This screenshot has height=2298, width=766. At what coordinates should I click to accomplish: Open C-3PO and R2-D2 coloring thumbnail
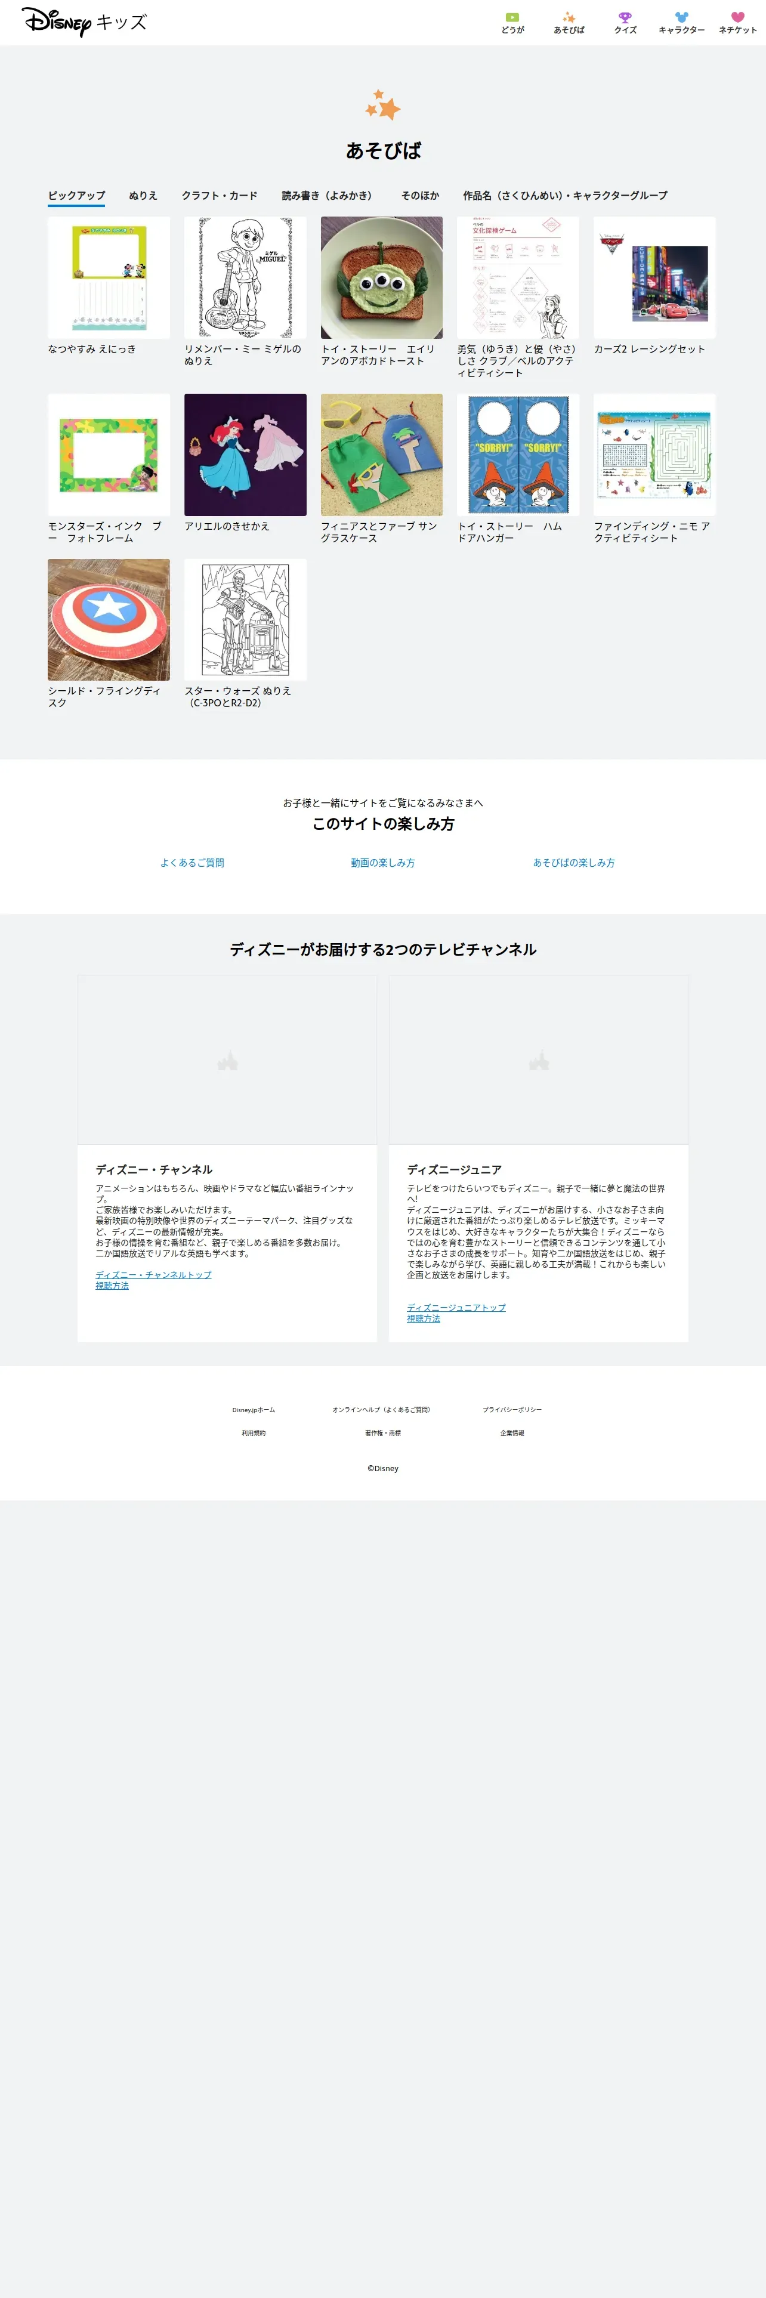(x=245, y=620)
